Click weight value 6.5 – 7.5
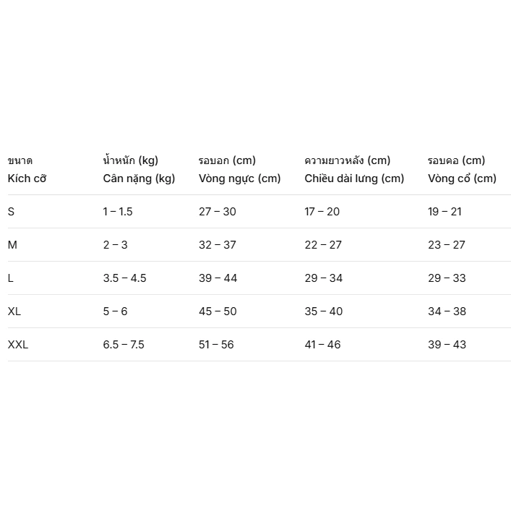The width and height of the screenshot is (511, 511). click(124, 345)
